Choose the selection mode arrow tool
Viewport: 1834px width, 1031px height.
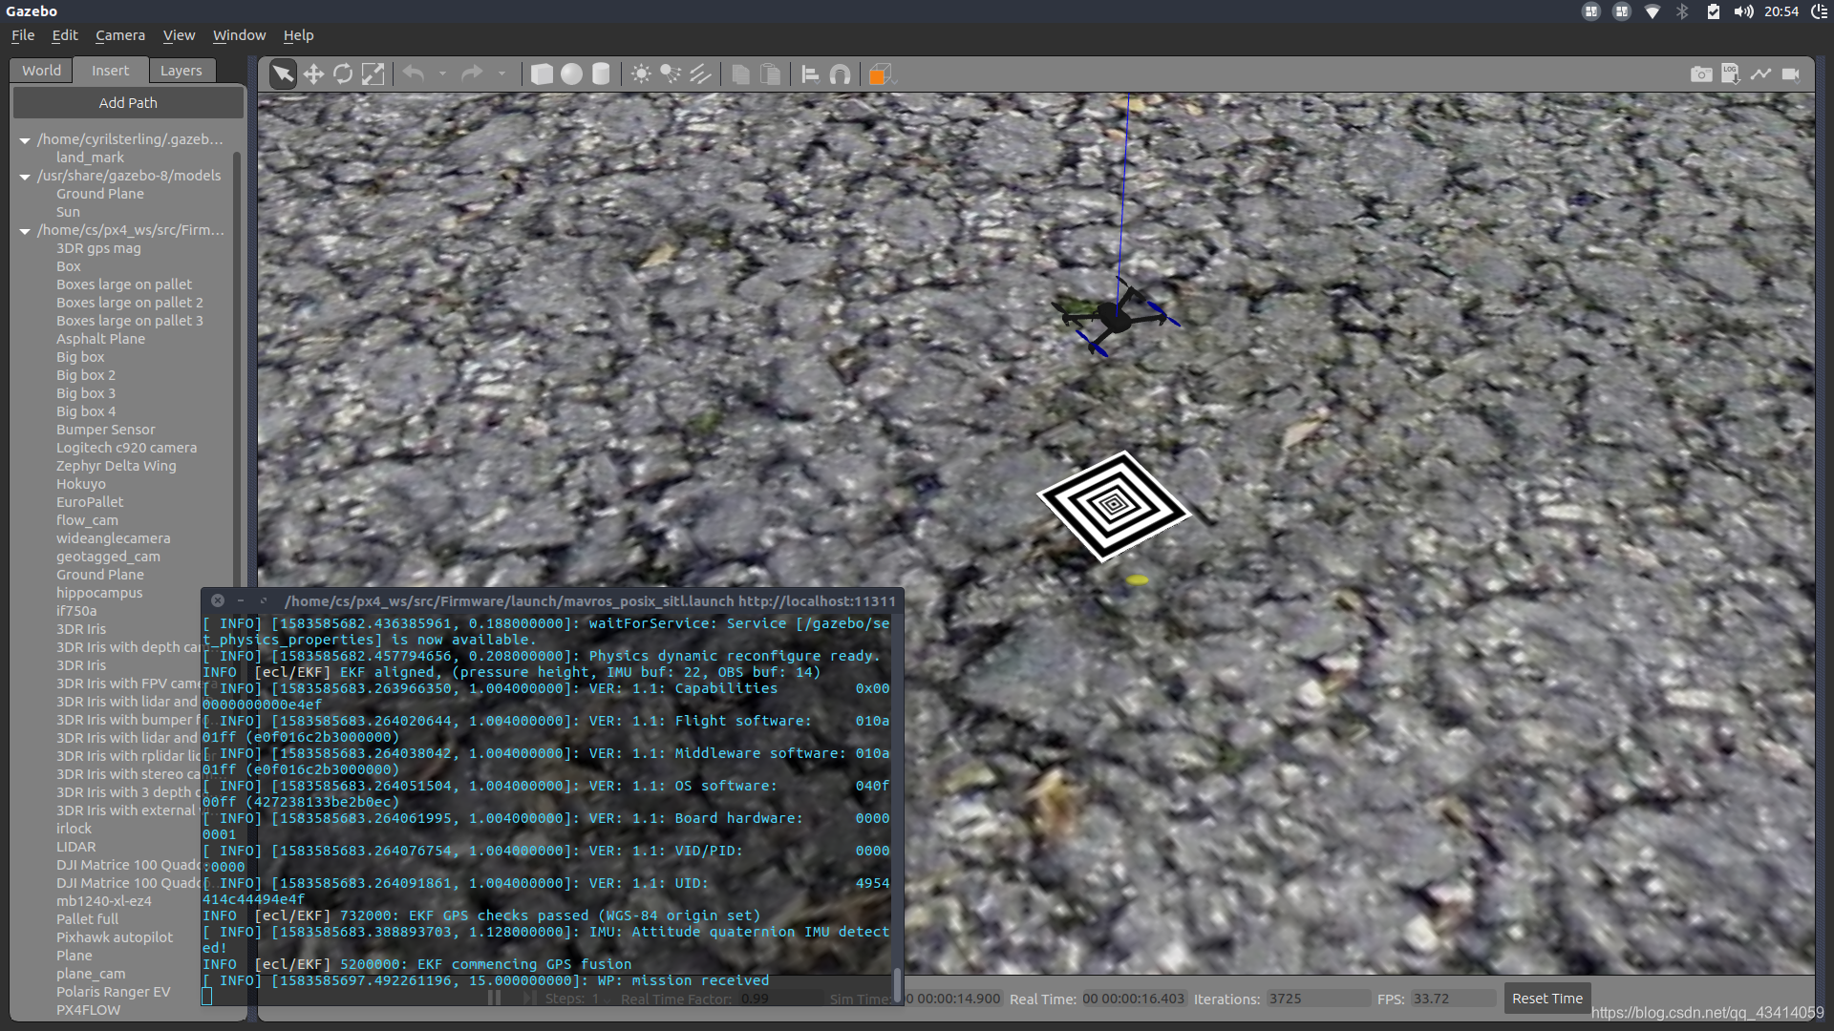pyautogui.click(x=283, y=74)
